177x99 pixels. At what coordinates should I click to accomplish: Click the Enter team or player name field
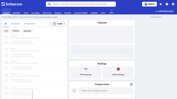pyautogui.click(x=106, y=90)
